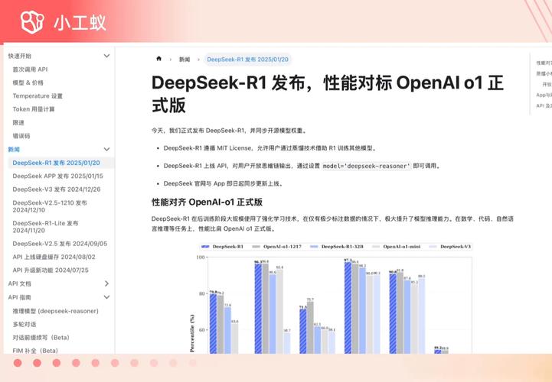Click the MIT License bullet text
This screenshot has width=552, height=382.
(270, 148)
